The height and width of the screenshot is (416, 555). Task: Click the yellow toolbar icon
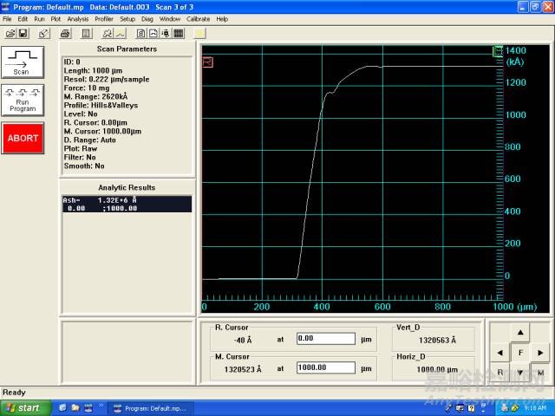coord(199,33)
